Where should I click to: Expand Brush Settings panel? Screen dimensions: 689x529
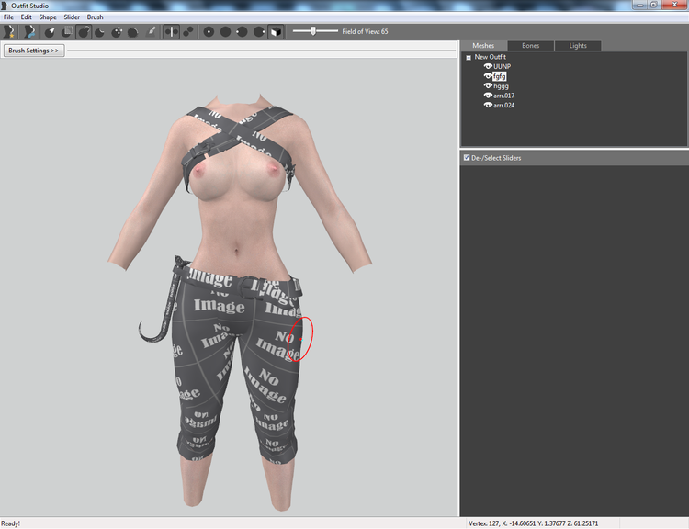[34, 51]
